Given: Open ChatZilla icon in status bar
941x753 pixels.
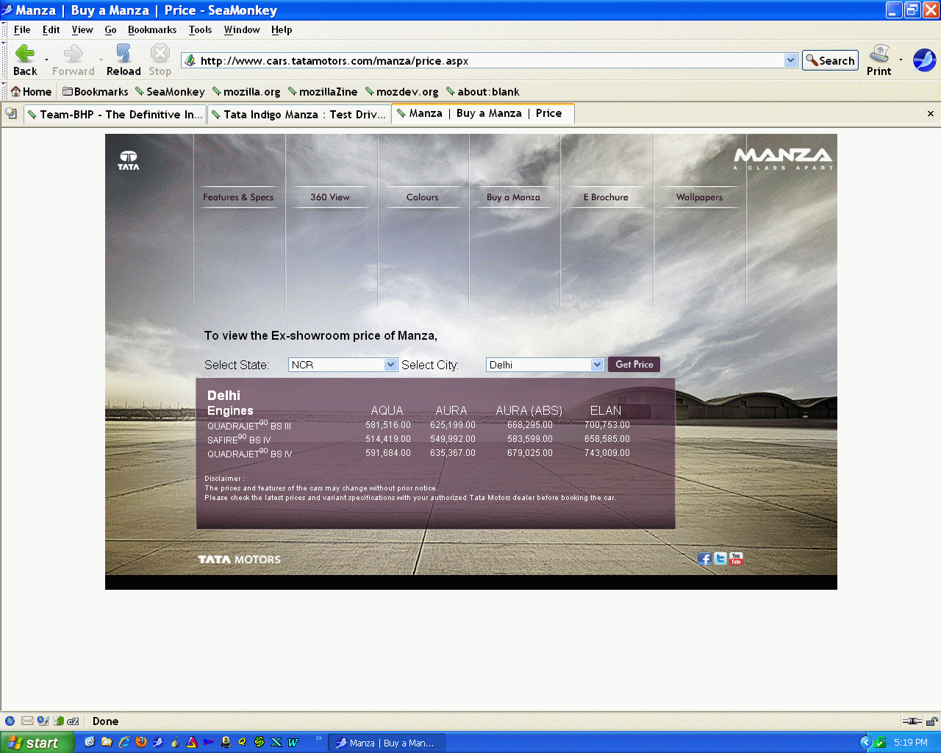Looking at the screenshot, I should pos(74,721).
